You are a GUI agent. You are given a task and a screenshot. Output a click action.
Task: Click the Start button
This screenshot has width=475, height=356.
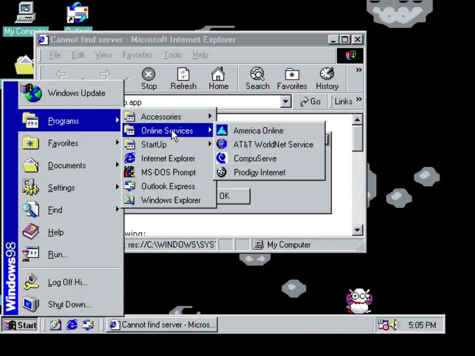pos(20,325)
